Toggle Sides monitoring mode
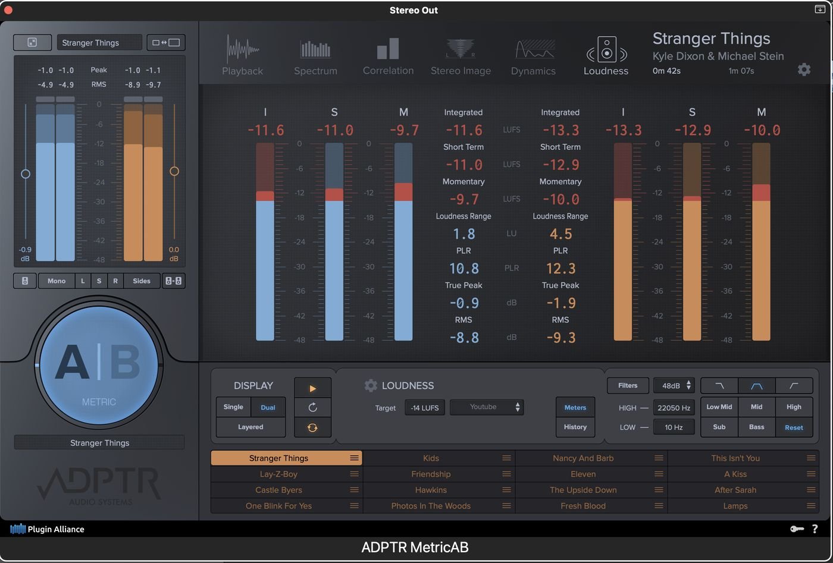This screenshot has height=563, width=833. [142, 281]
